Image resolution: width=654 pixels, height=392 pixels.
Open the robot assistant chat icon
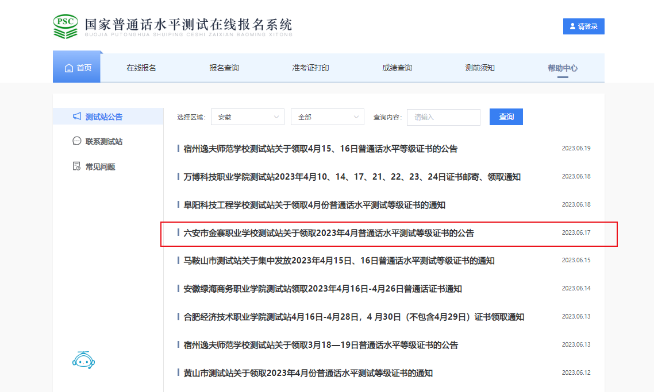click(x=83, y=360)
